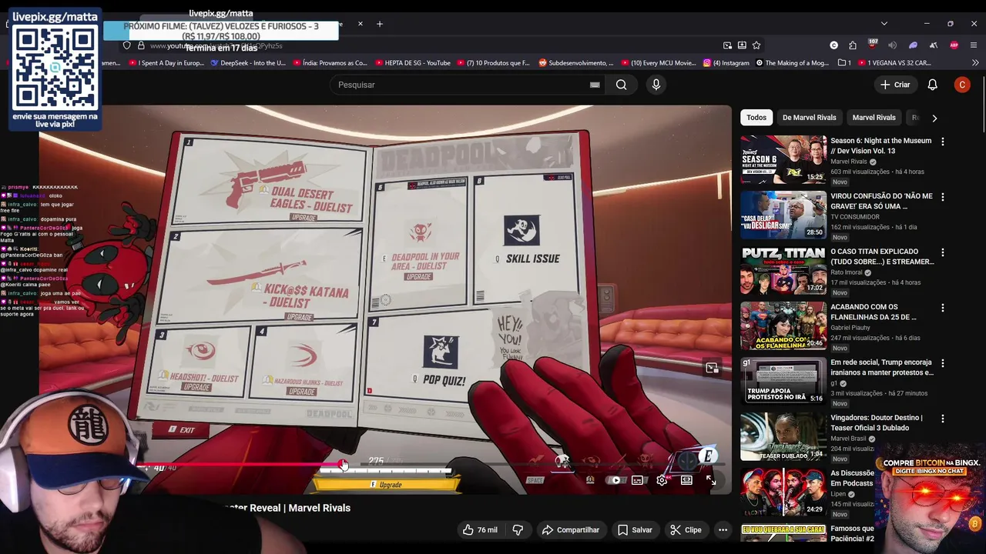Viewport: 986px width, 554px height.
Task: Switch player to theater mode
Action: click(686, 480)
